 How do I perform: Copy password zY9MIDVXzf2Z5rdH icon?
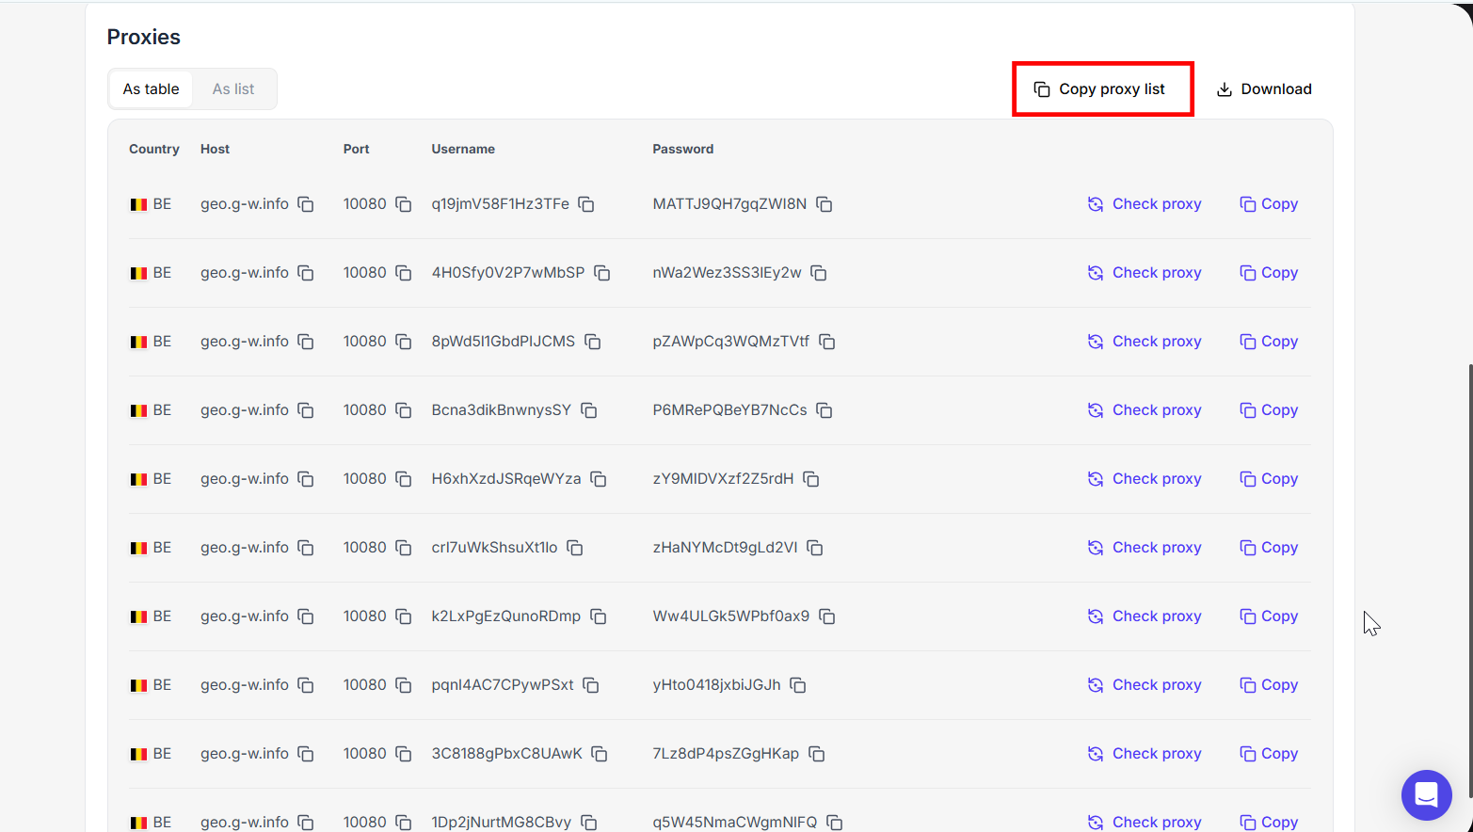[x=811, y=479]
